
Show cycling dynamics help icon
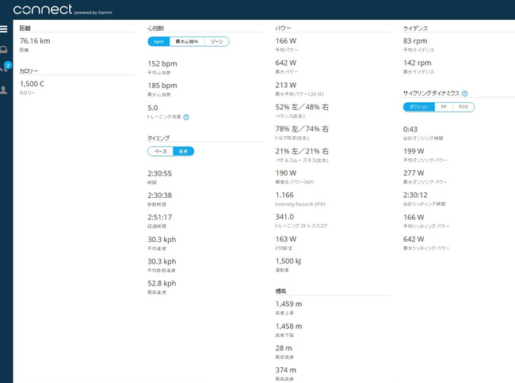[x=465, y=93]
